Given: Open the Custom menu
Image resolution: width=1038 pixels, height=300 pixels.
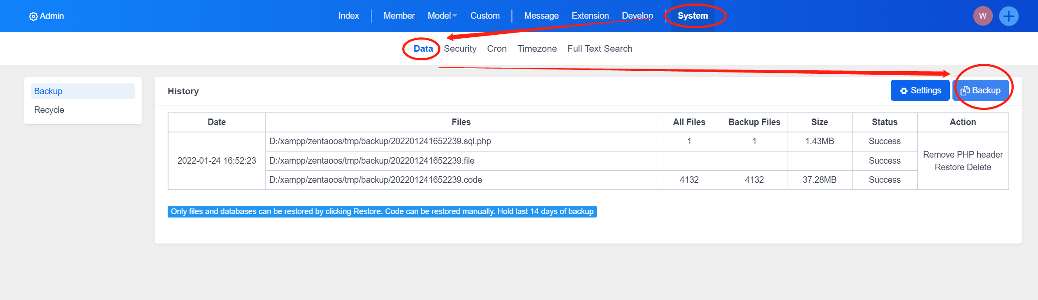Looking at the screenshot, I should click(x=485, y=16).
